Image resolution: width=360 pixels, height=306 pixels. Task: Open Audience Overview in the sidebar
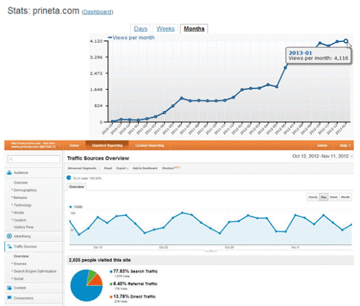click(x=20, y=182)
